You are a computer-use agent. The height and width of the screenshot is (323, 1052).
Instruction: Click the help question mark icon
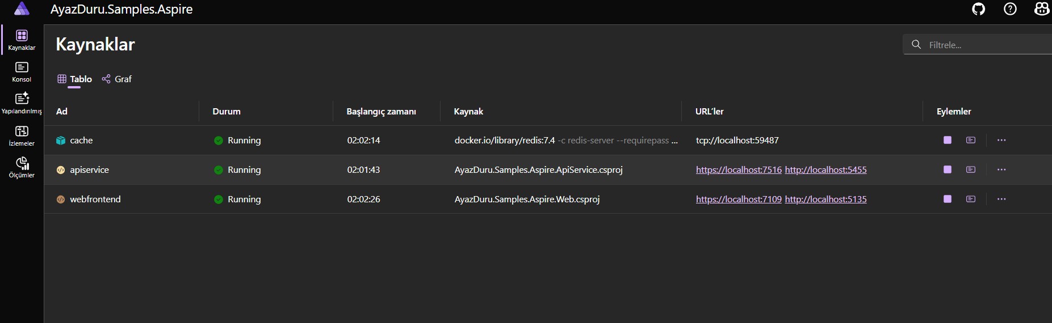(x=1010, y=9)
